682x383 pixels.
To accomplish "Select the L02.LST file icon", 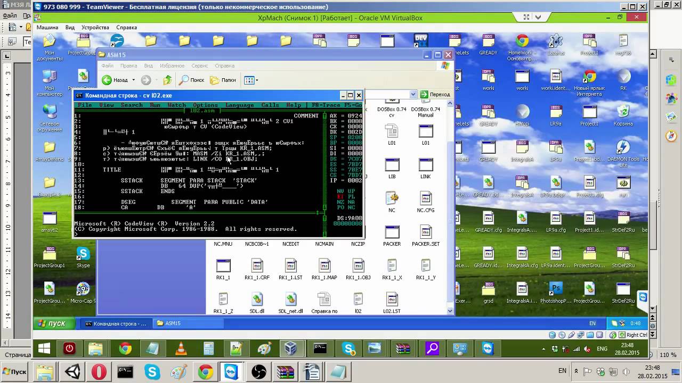I will pyautogui.click(x=392, y=300).
